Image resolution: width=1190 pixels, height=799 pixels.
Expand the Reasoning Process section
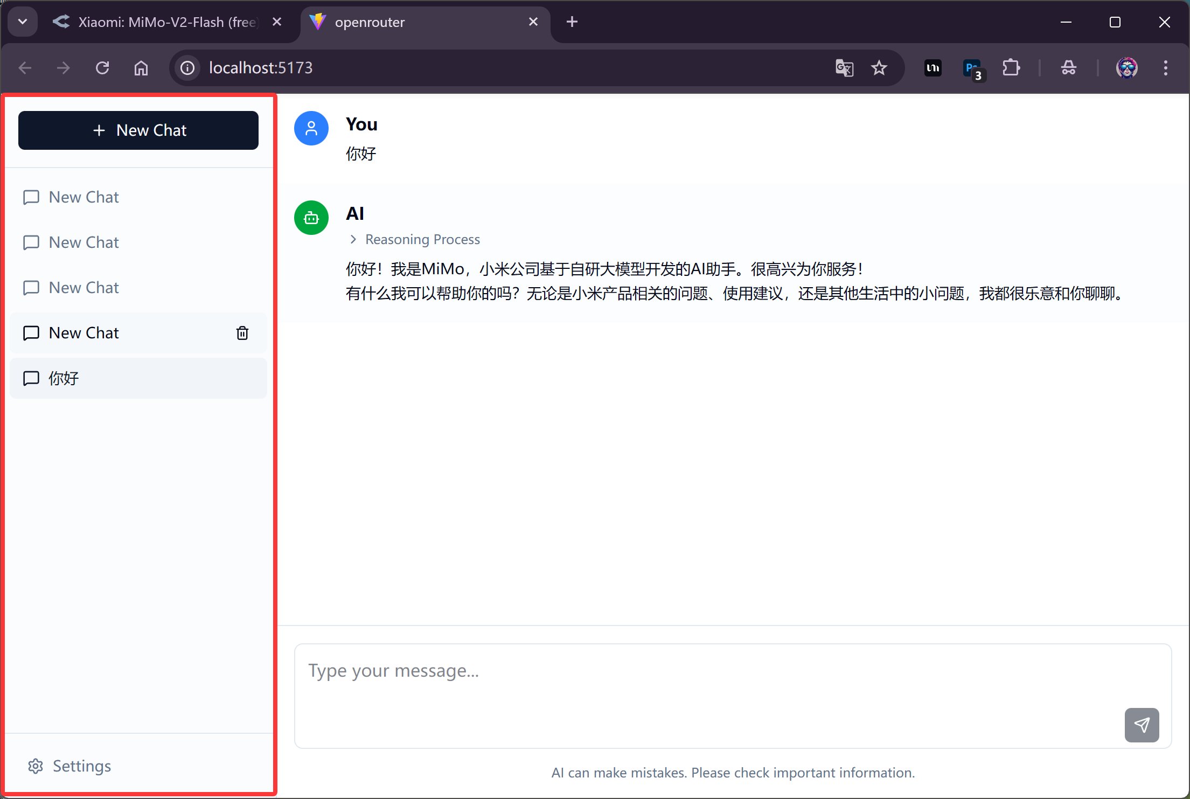415,239
